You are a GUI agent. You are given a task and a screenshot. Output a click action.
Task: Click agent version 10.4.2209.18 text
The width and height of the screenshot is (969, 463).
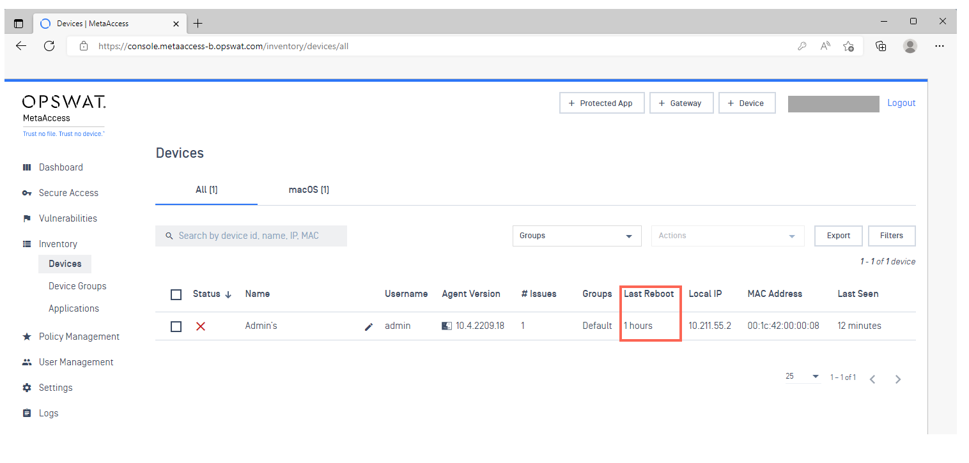tap(480, 326)
